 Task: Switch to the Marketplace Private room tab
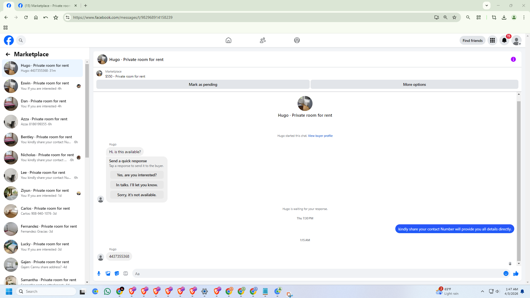[47, 6]
